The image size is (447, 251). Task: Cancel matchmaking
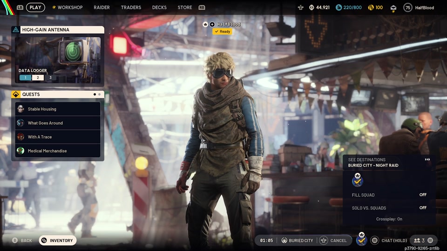tap(334, 240)
